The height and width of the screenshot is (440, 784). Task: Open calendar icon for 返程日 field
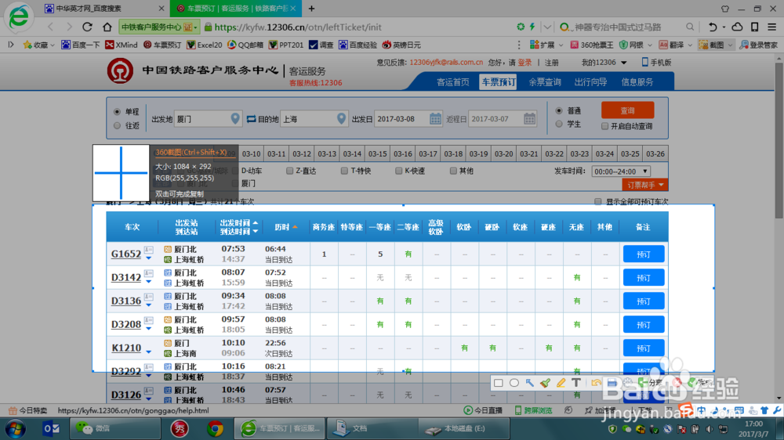pos(529,119)
